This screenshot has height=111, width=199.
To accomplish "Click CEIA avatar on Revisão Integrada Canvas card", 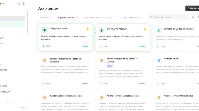I will pos(100,84).
